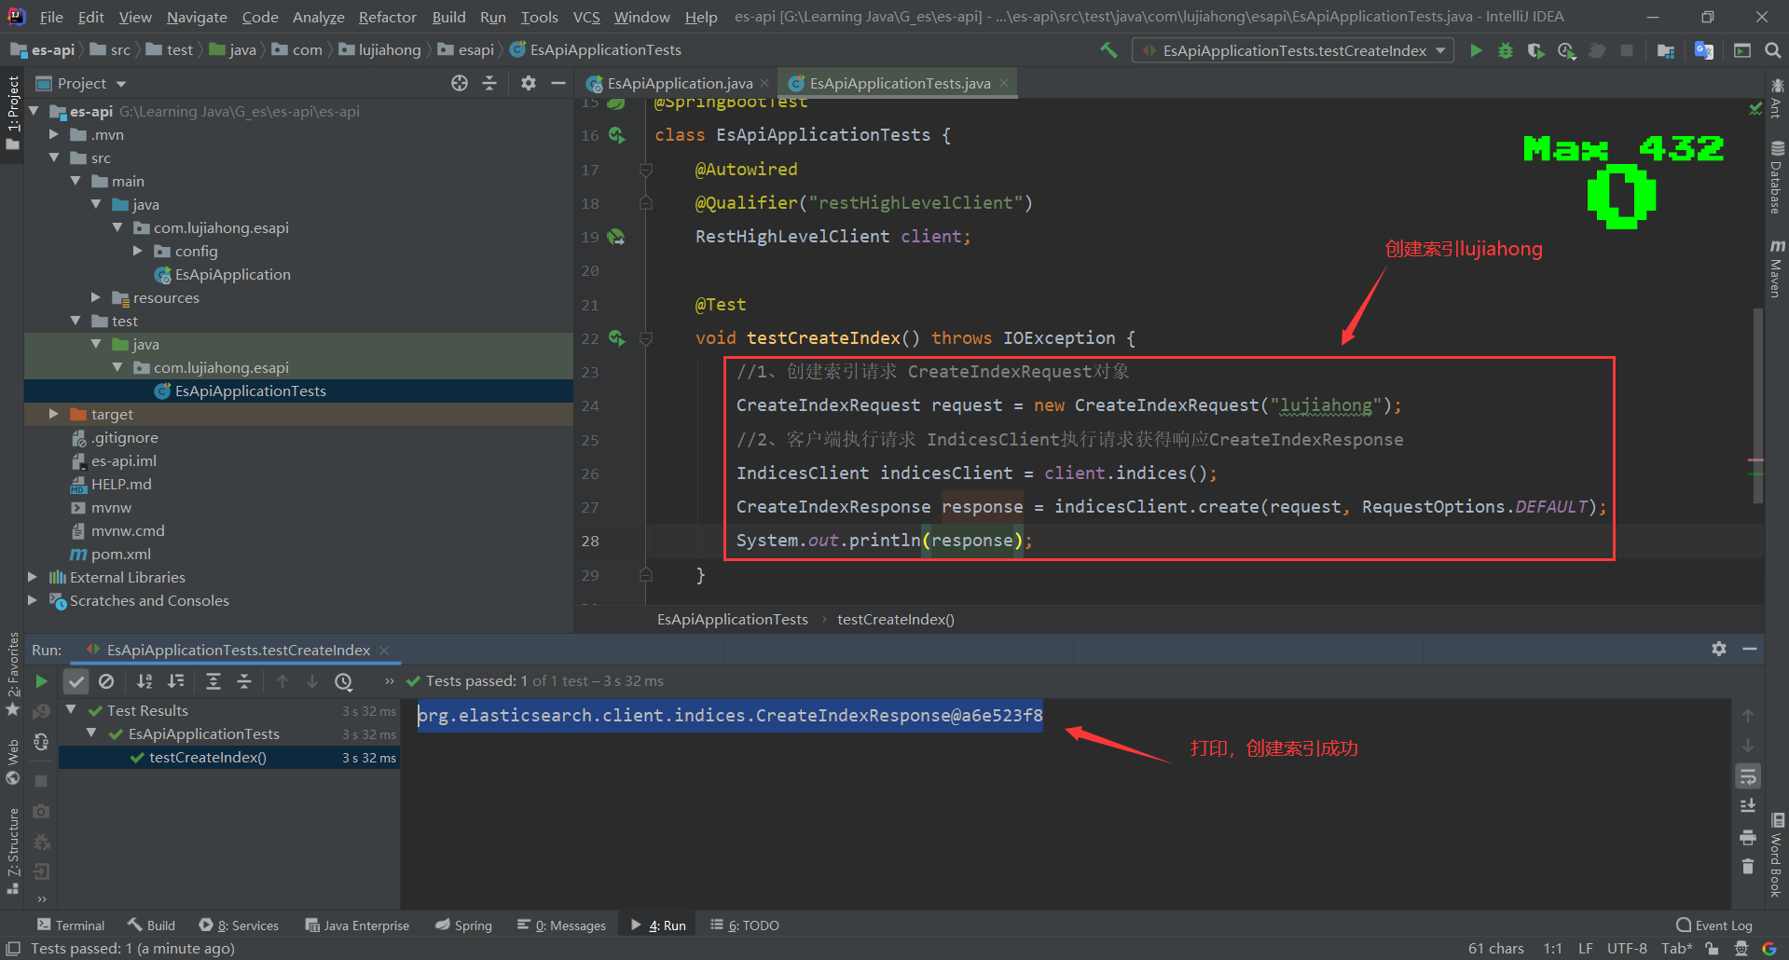The image size is (1789, 960).
Task: Rerun tests using the green play button in Run panel
Action: tap(41, 681)
